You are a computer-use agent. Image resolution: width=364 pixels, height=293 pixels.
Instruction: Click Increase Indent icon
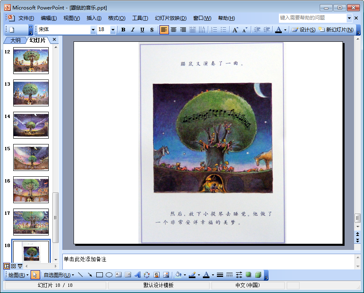pos(266,30)
